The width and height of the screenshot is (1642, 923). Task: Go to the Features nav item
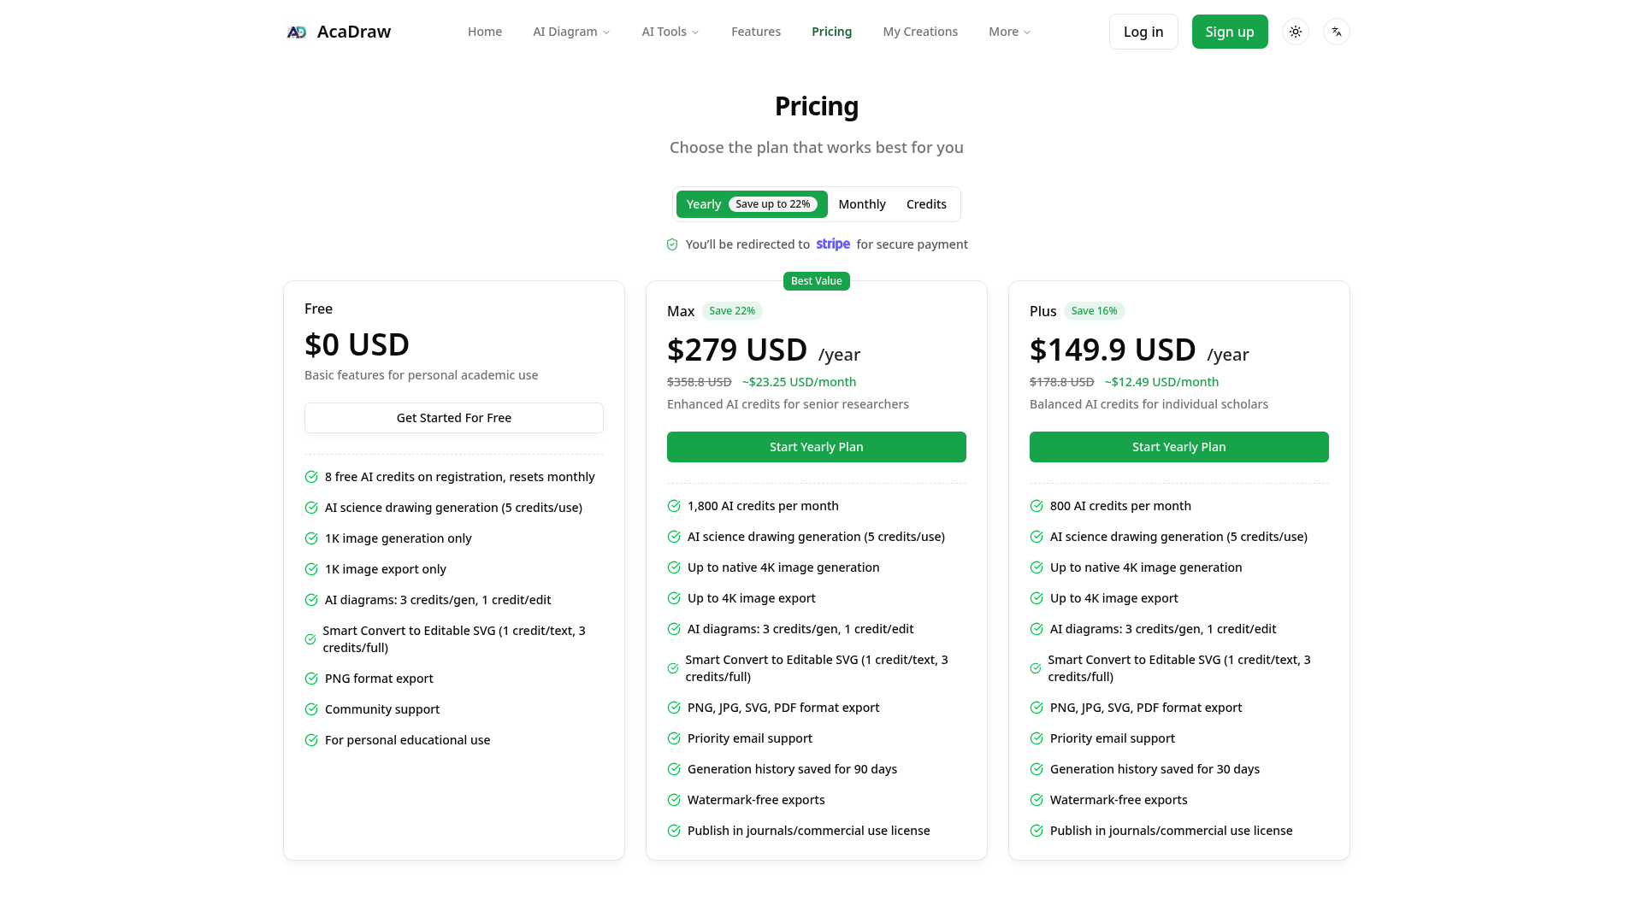(756, 32)
